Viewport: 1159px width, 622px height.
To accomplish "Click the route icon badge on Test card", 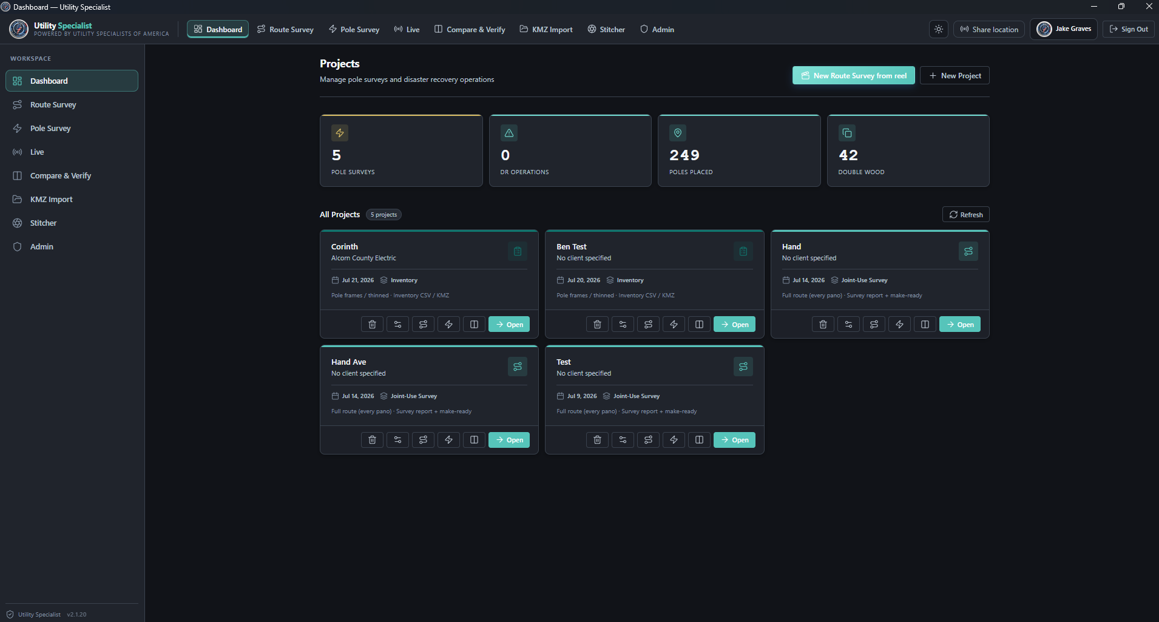I will [x=743, y=367].
